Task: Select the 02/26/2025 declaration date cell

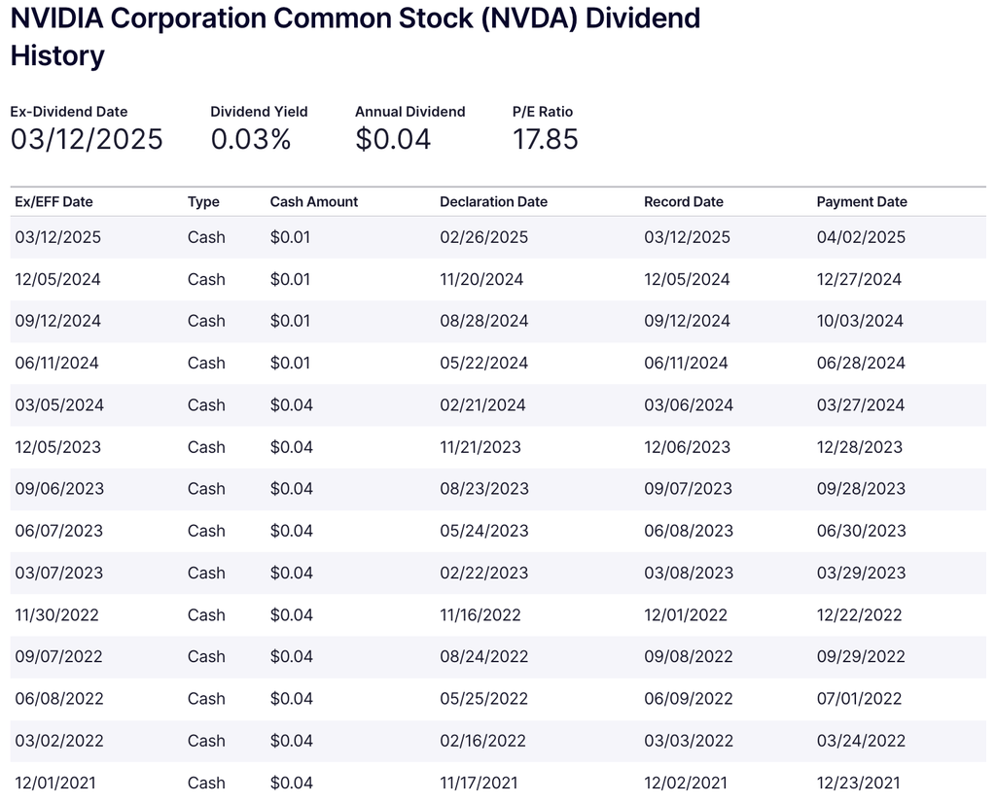Action: tap(483, 237)
